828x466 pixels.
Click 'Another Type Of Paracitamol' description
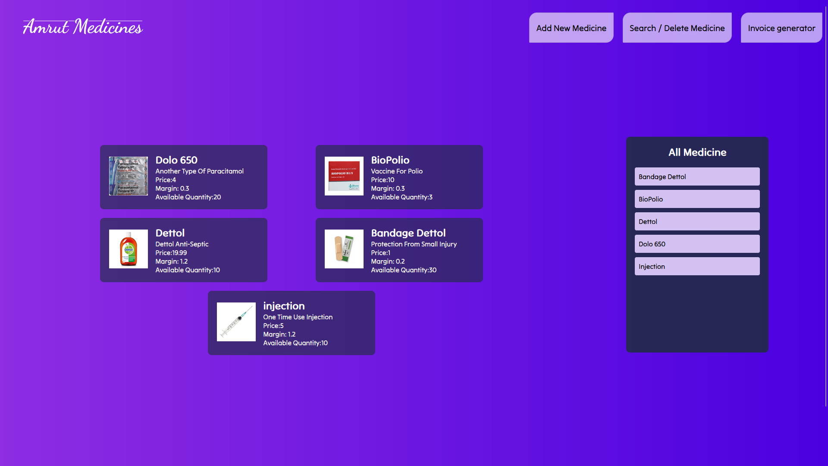pyautogui.click(x=199, y=171)
